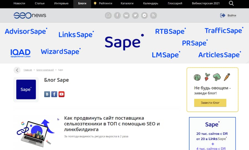Open Вебмастерская 2021 menu item
Image resolution: width=249 pixels, height=150 pixels.
206,3
